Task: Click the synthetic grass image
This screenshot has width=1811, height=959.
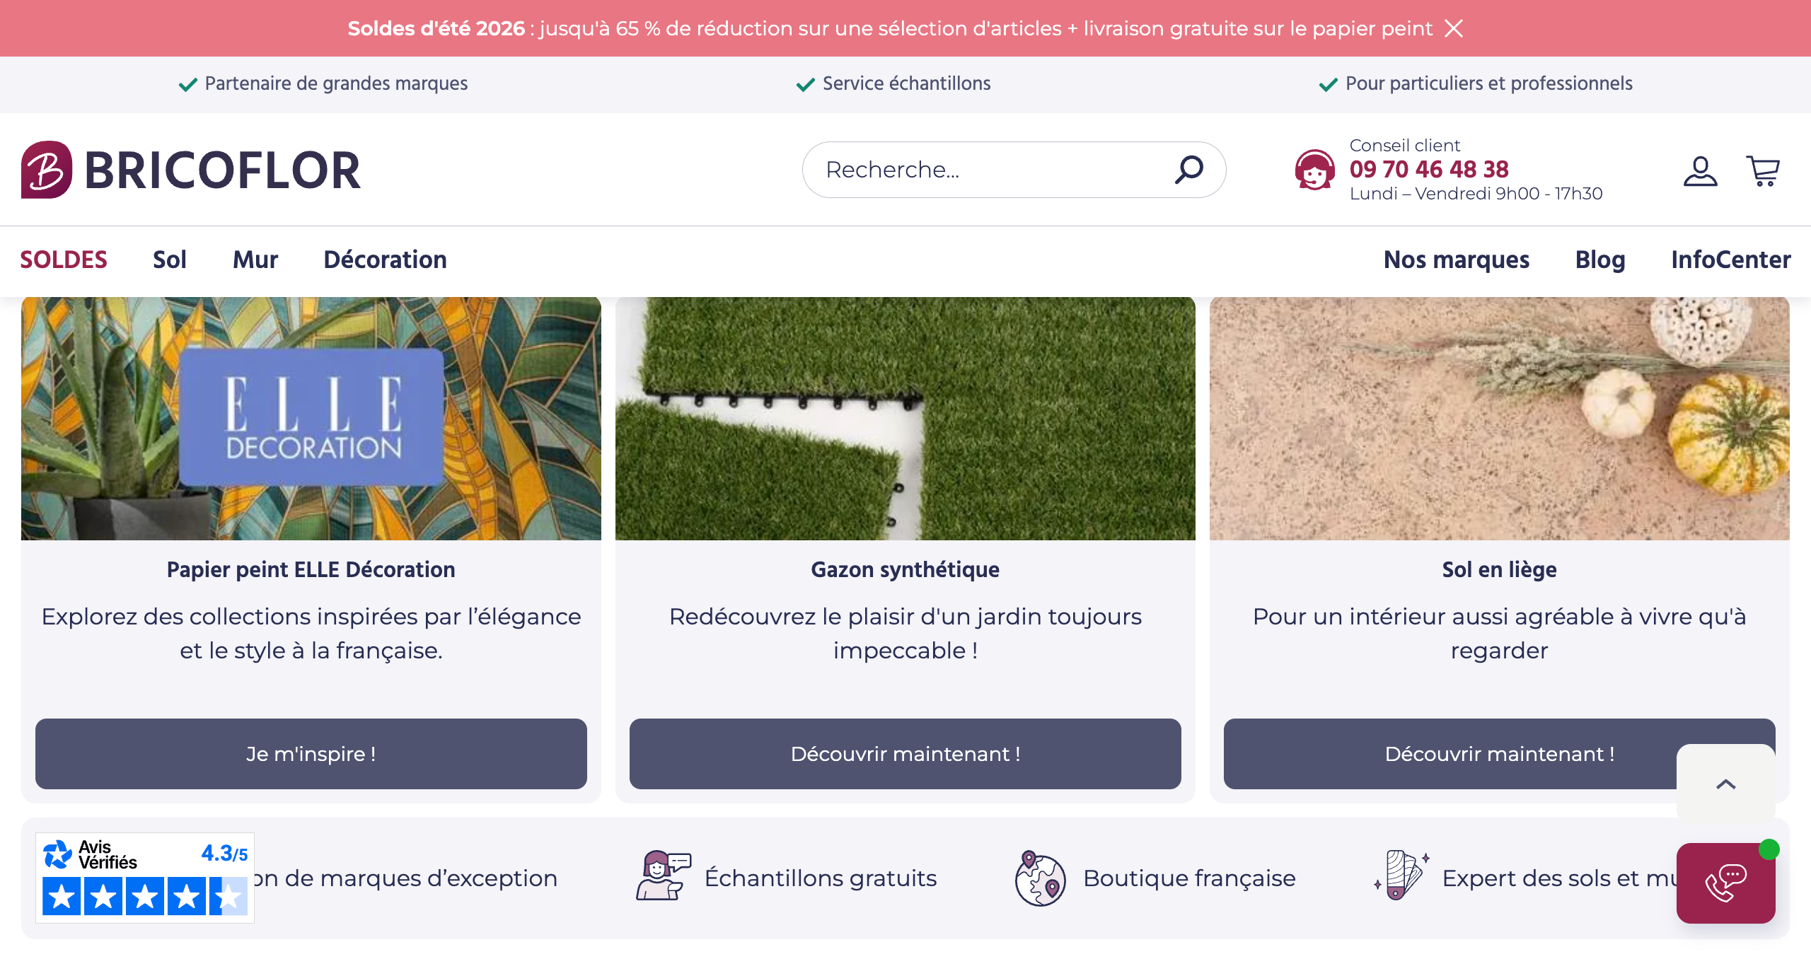Action: [905, 419]
